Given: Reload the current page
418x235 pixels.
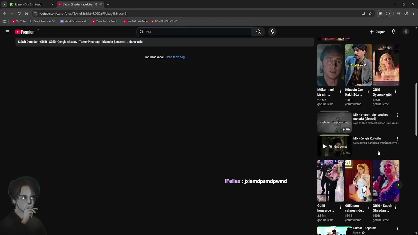Looking at the screenshot, I should 19,13.
